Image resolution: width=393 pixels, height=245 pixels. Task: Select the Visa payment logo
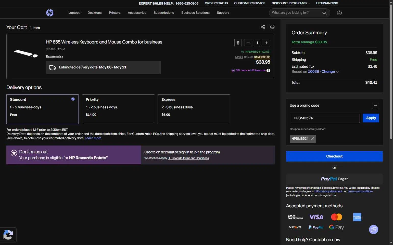(x=316, y=217)
